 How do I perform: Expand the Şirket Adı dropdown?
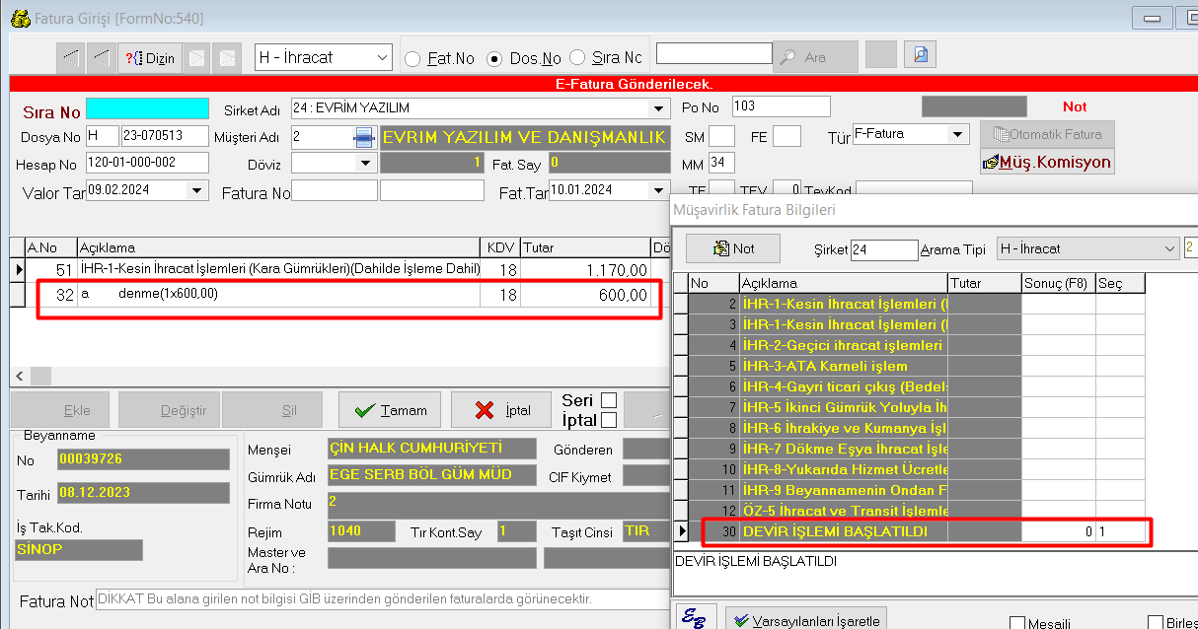click(658, 108)
